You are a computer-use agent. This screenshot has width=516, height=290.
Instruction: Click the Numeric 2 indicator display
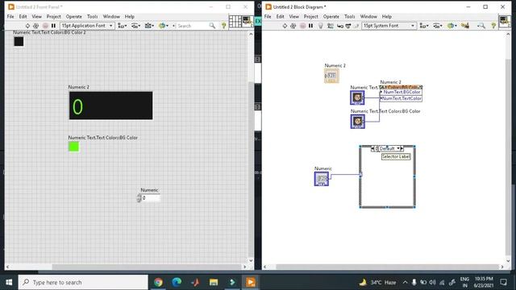pyautogui.click(x=111, y=106)
